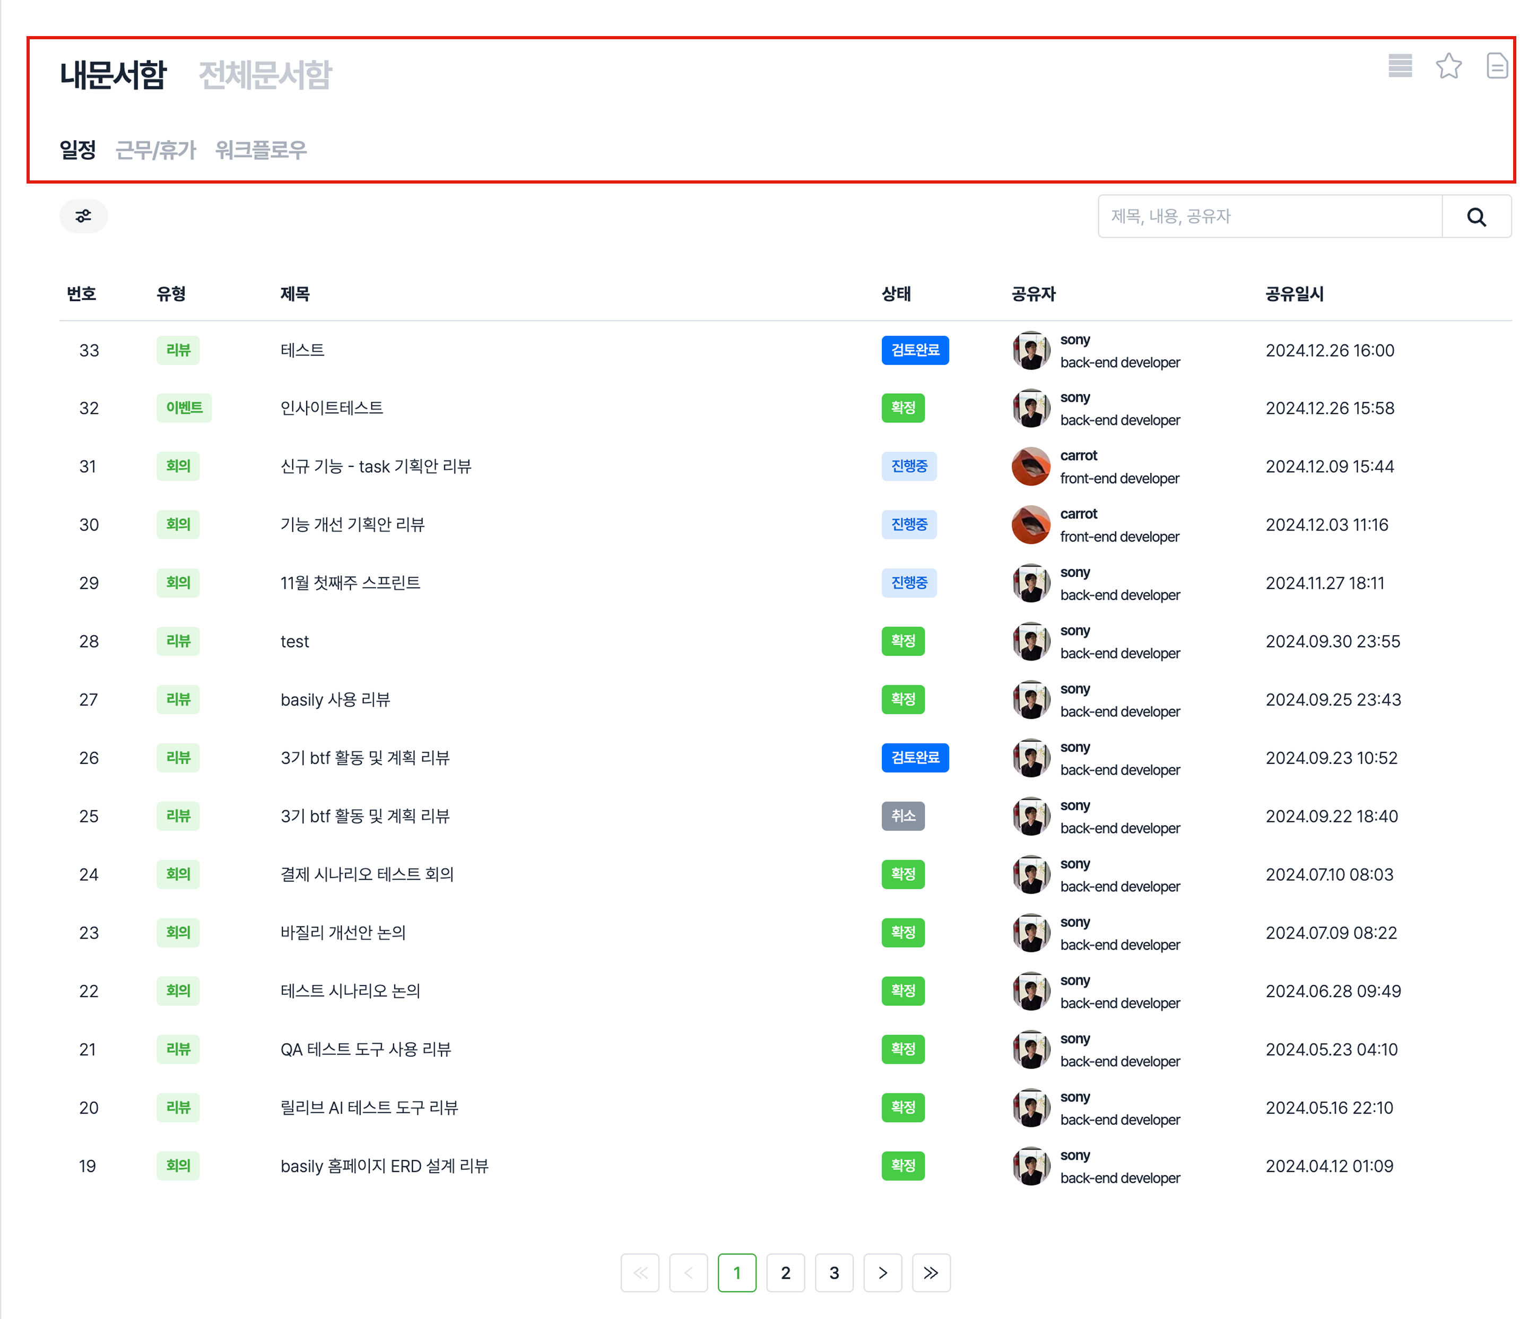Click the list view icon
Viewport: 1528px width, 1319px height.
[x=1399, y=66]
